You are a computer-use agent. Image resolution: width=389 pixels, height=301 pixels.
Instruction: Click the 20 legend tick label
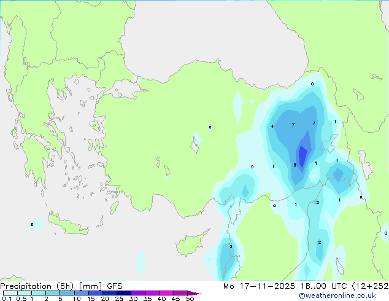(x=105, y=299)
